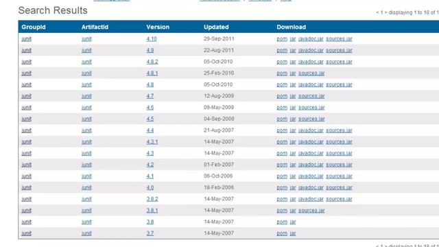439x247 pixels.
Task: Click the ArtifactId column header
Action: tap(95, 27)
